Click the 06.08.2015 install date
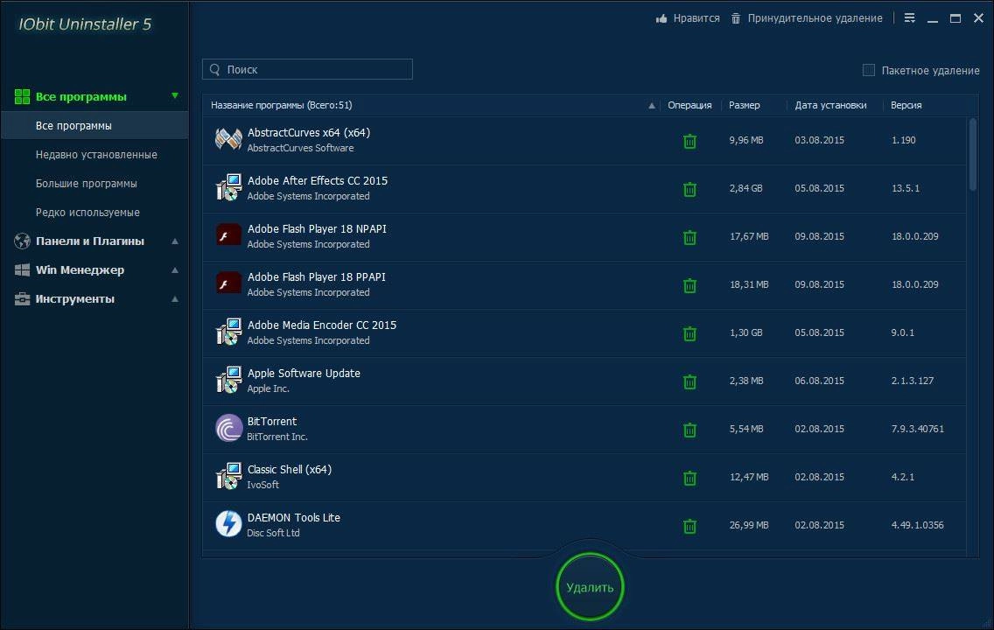The width and height of the screenshot is (994, 630). pyautogui.click(x=819, y=381)
